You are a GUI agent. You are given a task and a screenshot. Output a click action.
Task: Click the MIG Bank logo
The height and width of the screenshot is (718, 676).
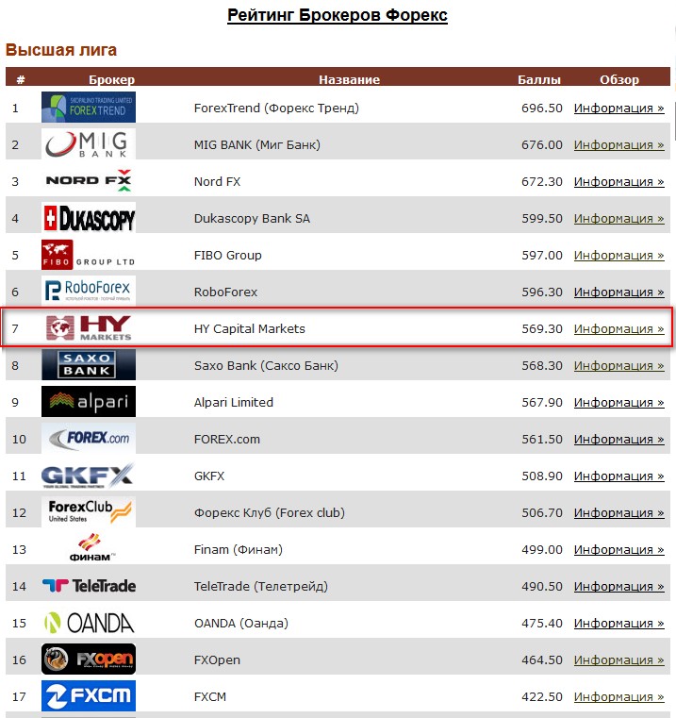click(89, 143)
